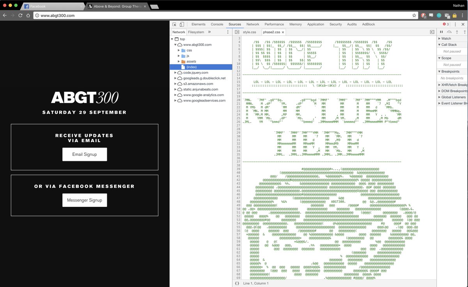This screenshot has height=287, width=468.
Task: Click the inspect element picker icon
Action: pos(174,24)
